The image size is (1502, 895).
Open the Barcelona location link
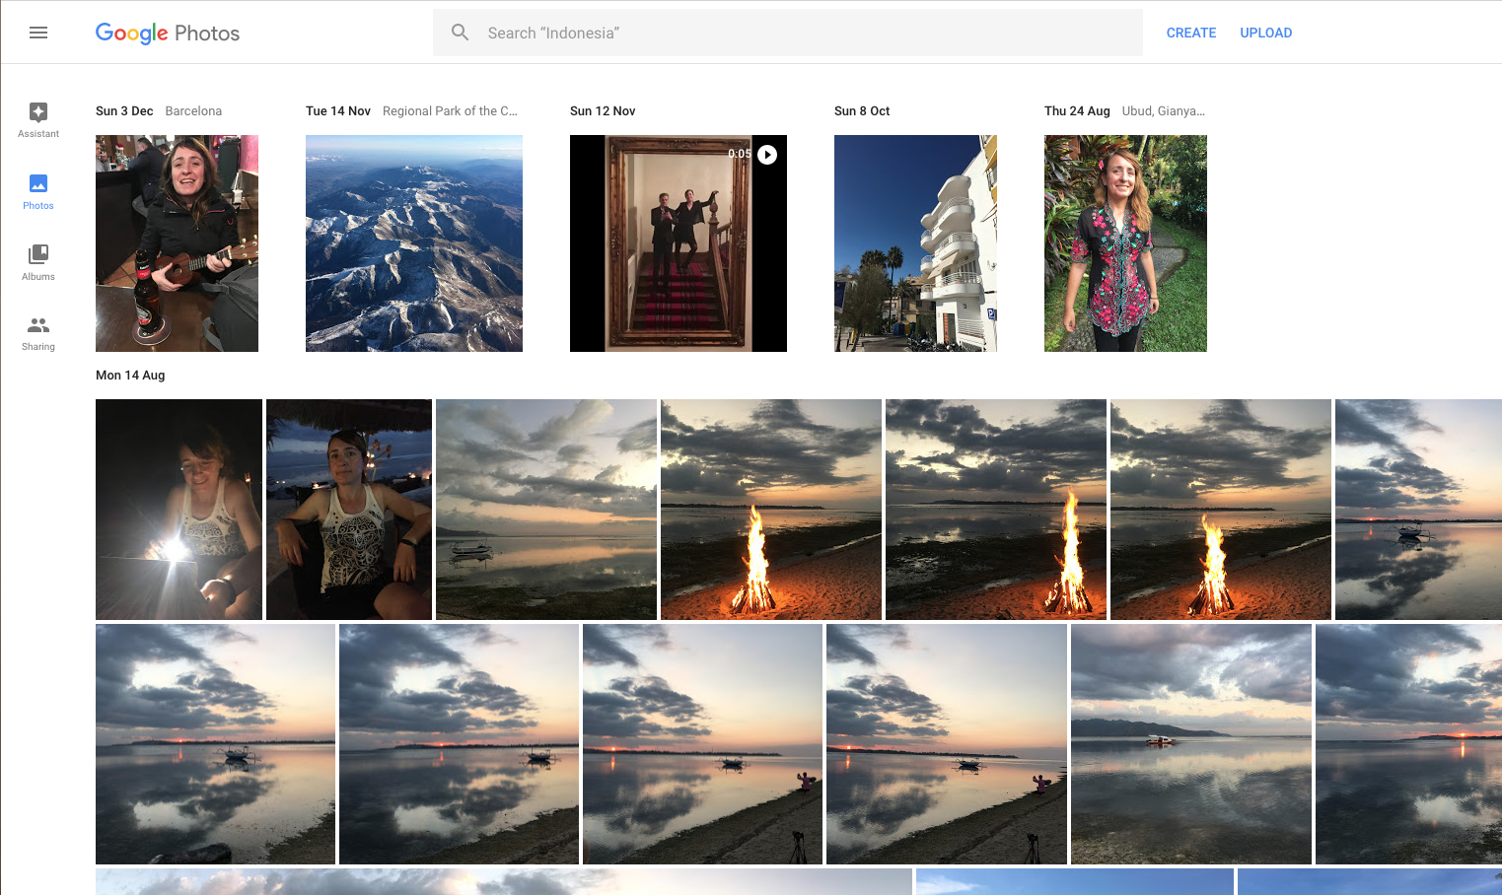pyautogui.click(x=193, y=110)
